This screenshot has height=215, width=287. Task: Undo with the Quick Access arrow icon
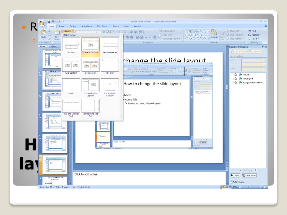tap(53, 21)
